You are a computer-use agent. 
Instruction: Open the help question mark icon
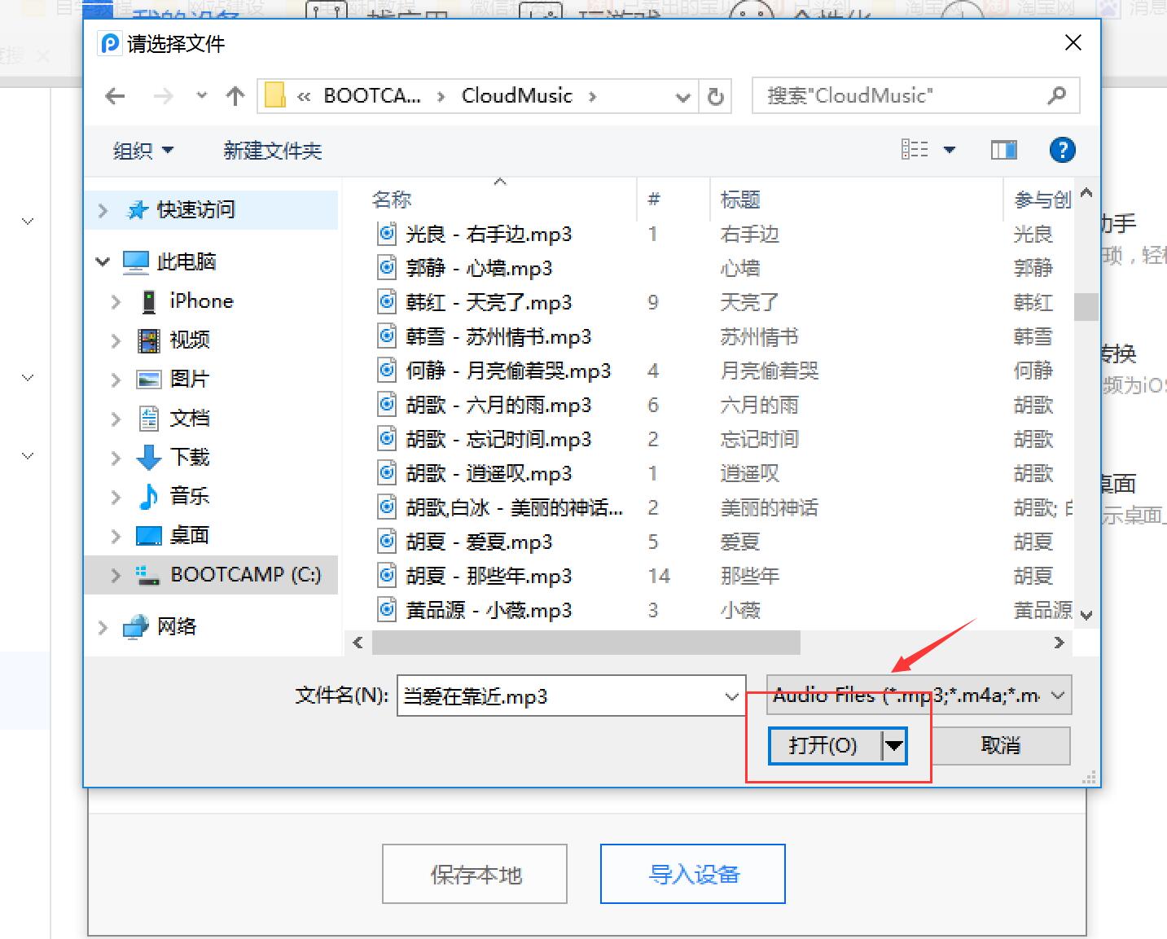point(1062,149)
